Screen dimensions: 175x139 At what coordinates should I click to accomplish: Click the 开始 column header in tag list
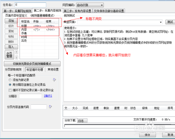point(38,21)
